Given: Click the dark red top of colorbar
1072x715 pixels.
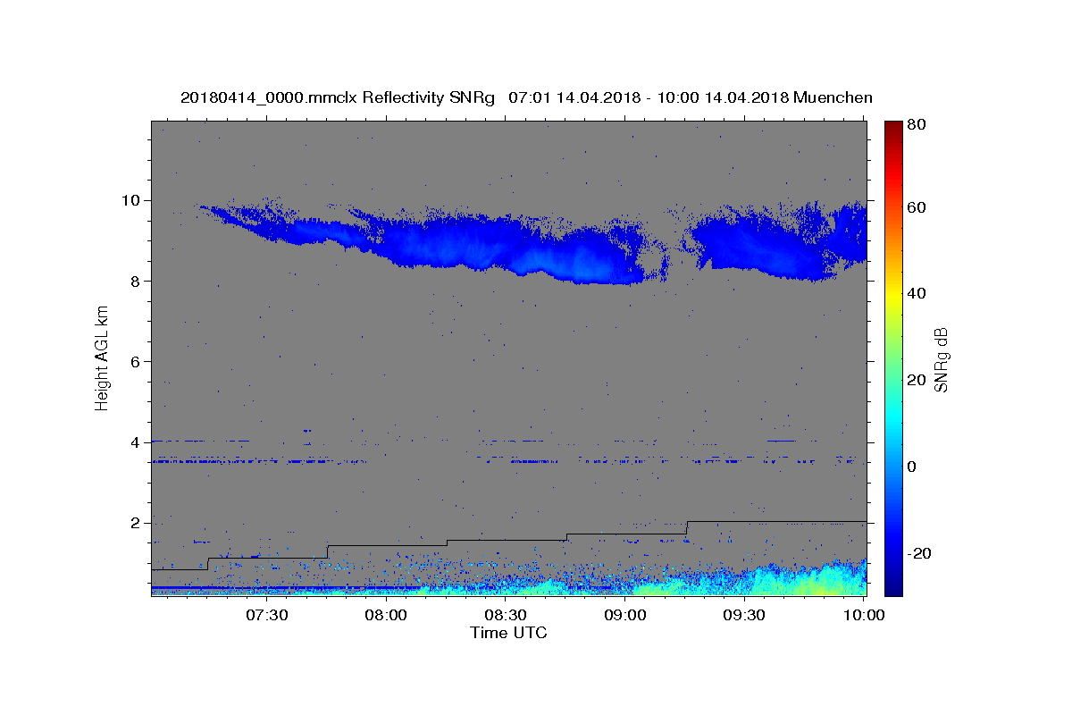Looking at the screenshot, I should (893, 126).
